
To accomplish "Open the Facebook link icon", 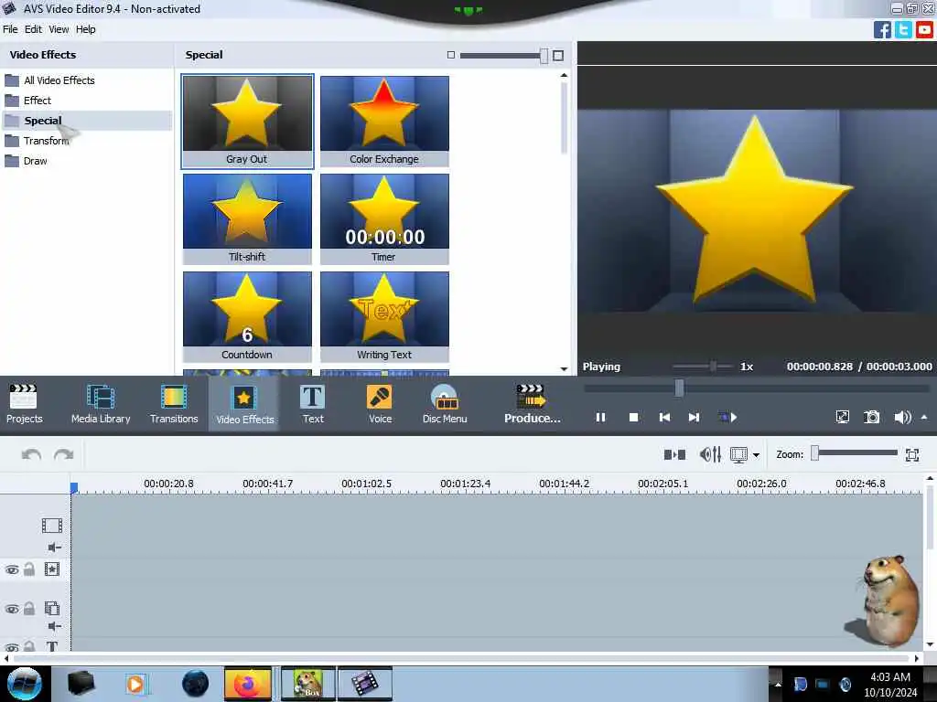I will point(882,29).
